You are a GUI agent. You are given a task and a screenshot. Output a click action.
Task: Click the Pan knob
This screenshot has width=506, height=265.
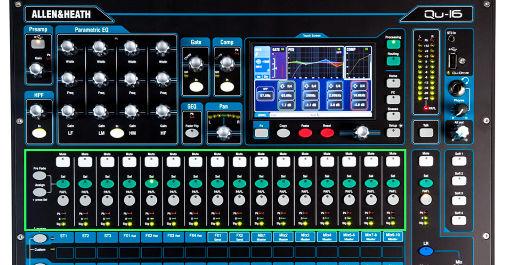click(x=223, y=132)
